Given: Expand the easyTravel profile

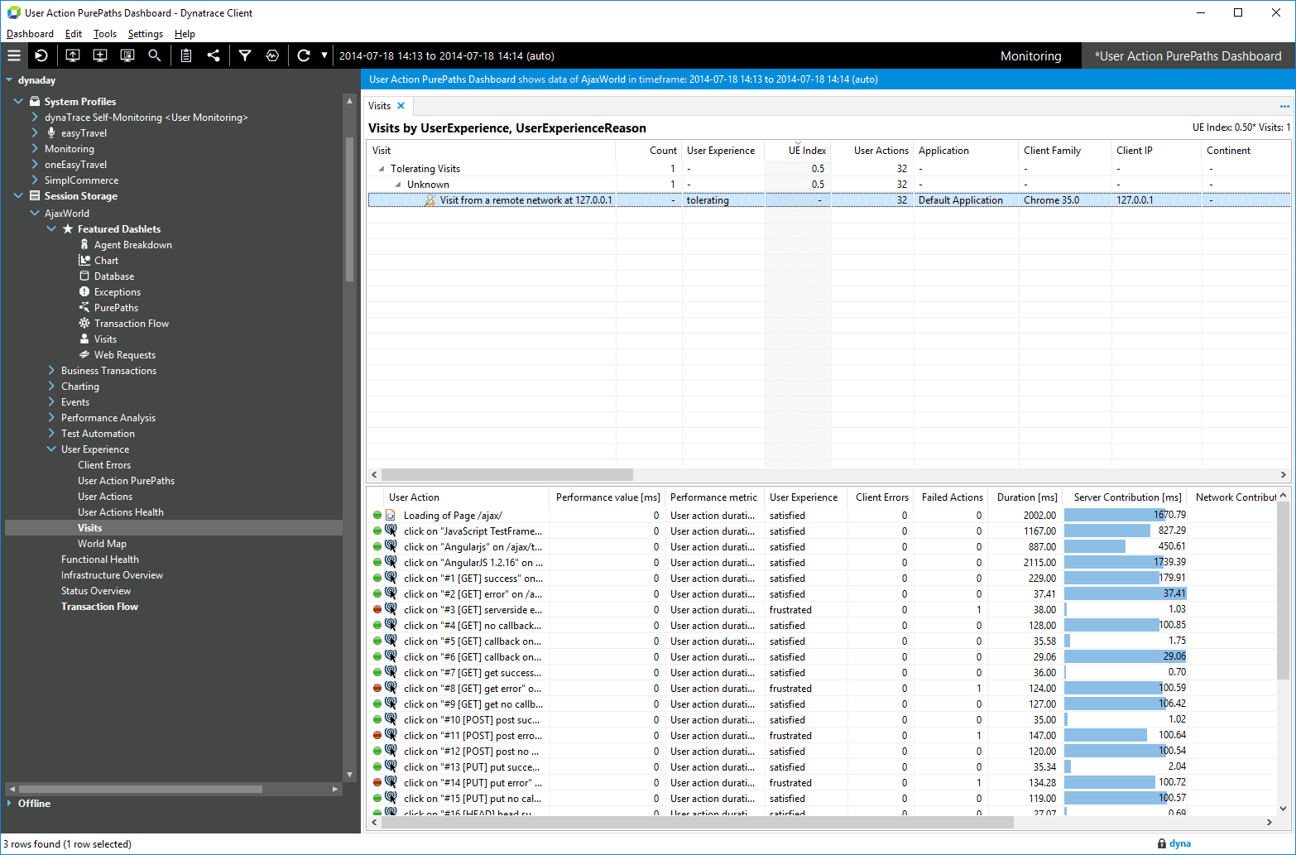Looking at the screenshot, I should coord(35,132).
